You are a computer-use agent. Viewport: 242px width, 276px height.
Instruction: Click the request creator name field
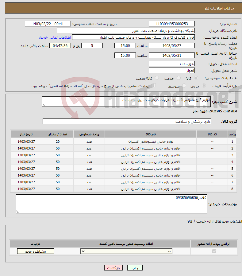(x=133, y=37)
